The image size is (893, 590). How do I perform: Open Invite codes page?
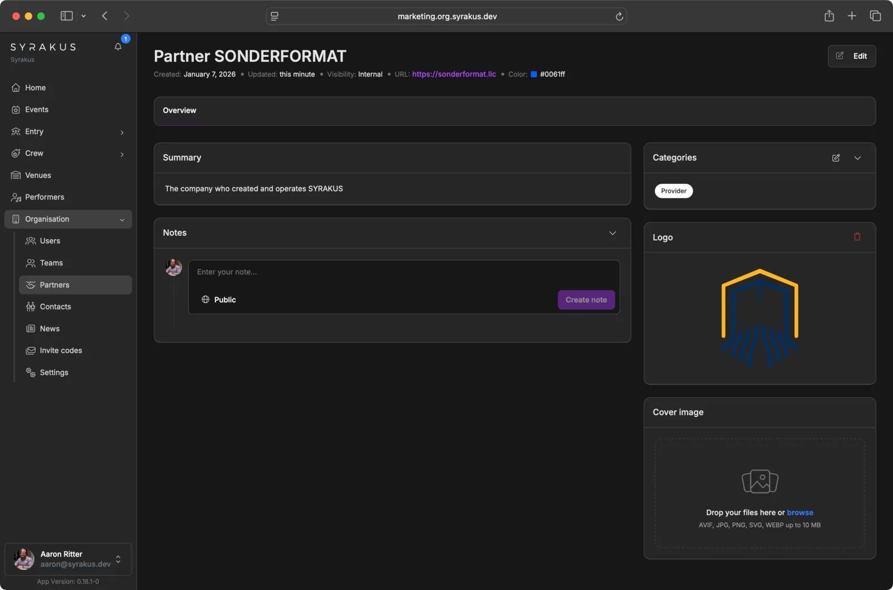tap(61, 350)
